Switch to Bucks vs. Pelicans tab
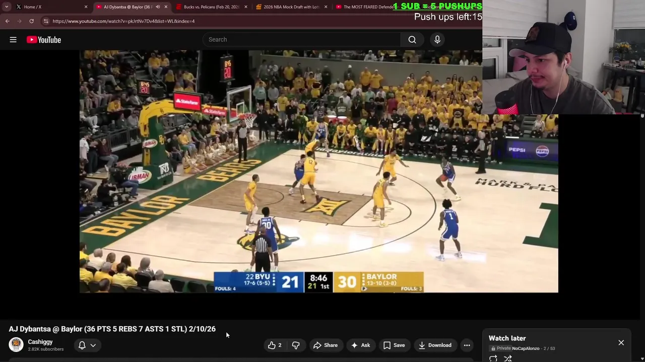Image resolution: width=645 pixels, height=362 pixels. pyautogui.click(x=212, y=7)
